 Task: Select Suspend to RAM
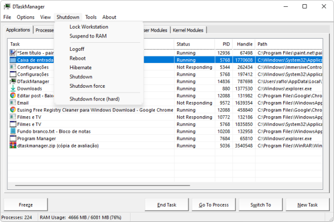[x=88, y=36]
